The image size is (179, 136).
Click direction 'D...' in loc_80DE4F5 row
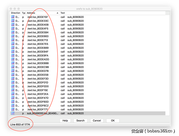tap(17, 28)
